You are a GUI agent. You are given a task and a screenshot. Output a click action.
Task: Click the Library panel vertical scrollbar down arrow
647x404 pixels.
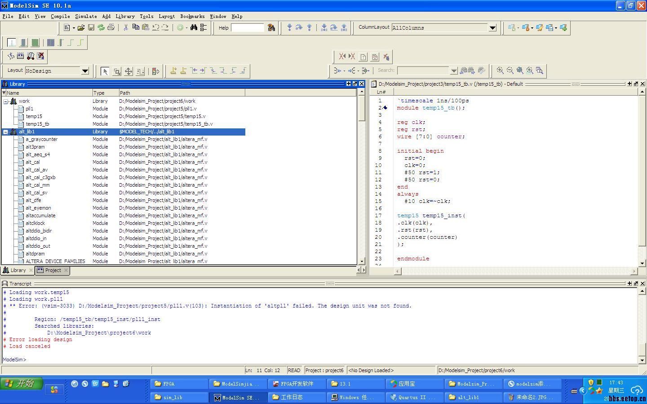[362, 261]
